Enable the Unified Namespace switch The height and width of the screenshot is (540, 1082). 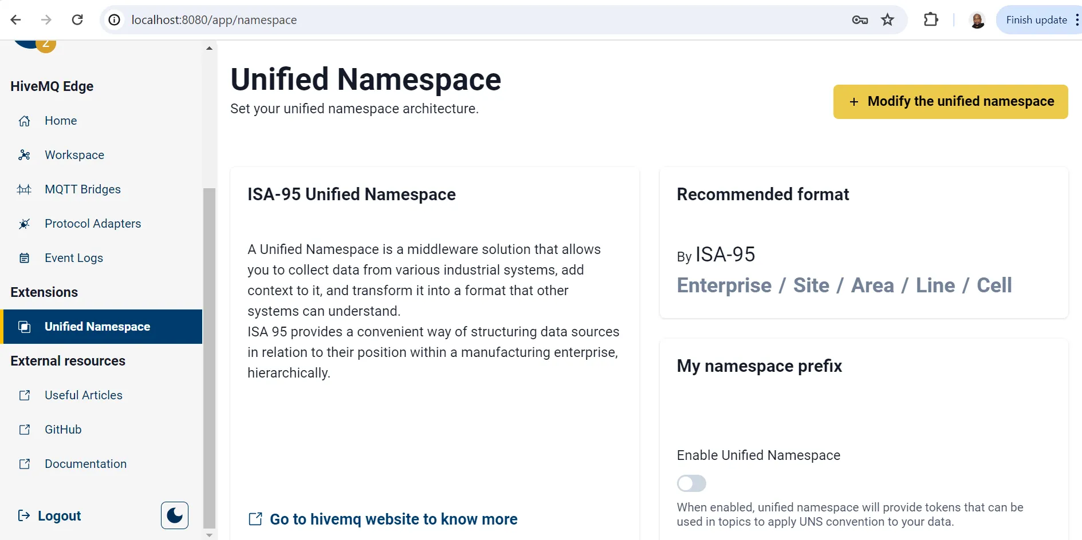691,483
